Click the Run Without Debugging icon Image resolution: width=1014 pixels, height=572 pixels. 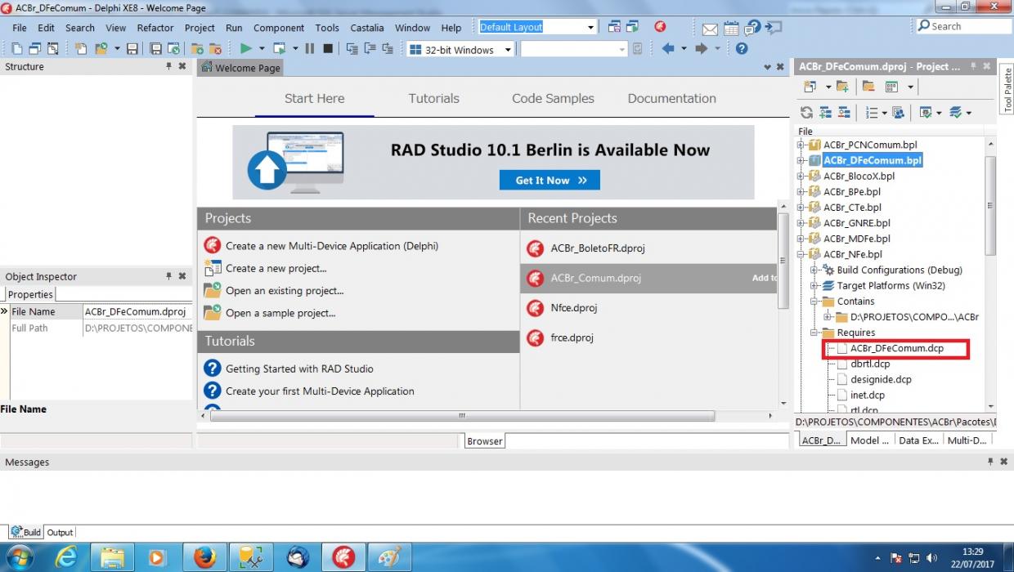280,49
